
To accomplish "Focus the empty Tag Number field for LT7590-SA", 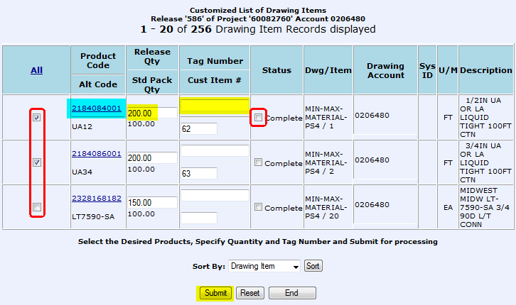I will click(215, 196).
